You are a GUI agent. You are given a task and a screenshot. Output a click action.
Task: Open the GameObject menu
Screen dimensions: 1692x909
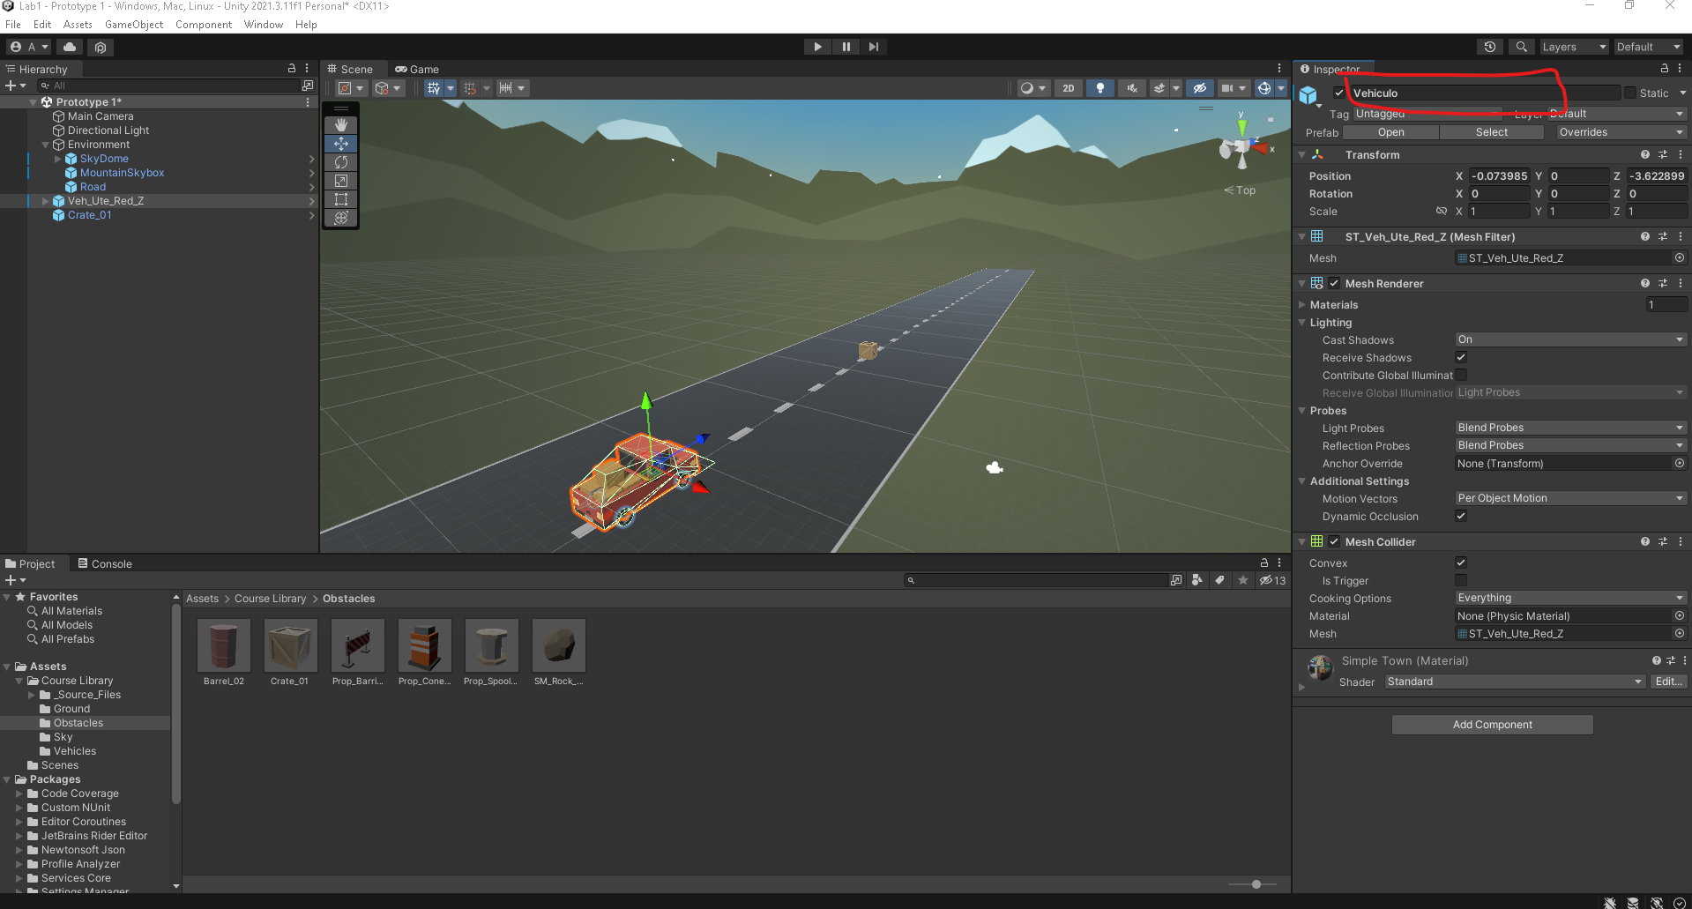[134, 25]
